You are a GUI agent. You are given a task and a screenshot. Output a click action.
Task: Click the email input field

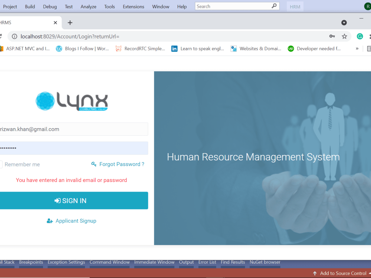74,129
